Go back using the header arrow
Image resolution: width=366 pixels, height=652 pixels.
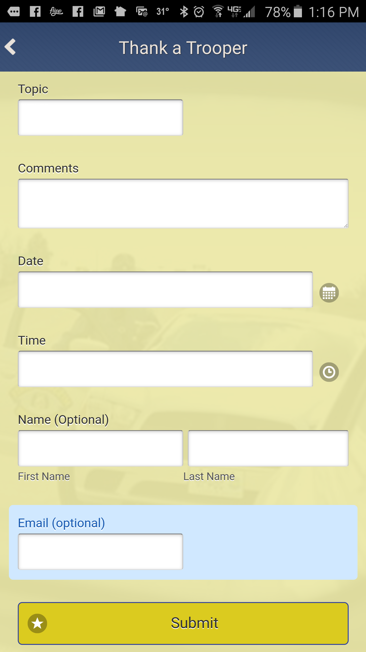point(10,47)
